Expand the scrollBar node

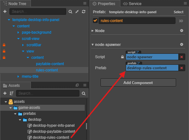[x=23, y=45]
